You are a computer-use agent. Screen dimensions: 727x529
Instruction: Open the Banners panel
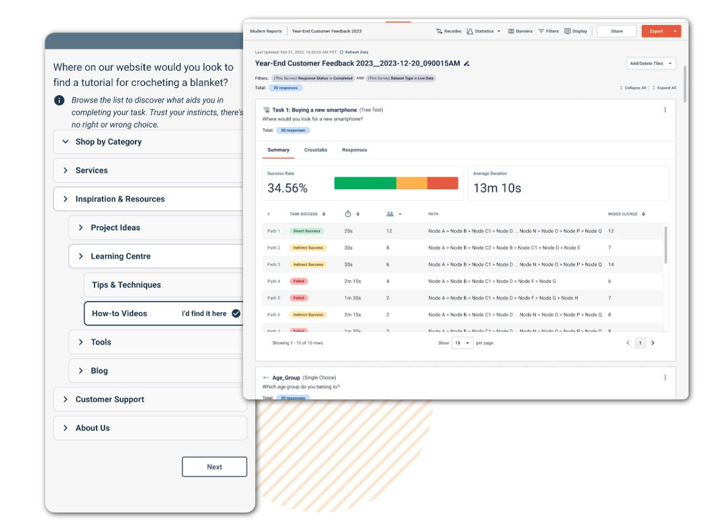pos(520,31)
